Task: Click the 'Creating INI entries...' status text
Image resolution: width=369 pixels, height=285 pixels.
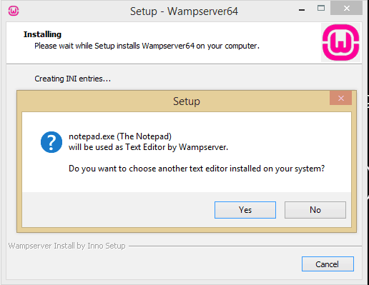Action: pos(72,79)
